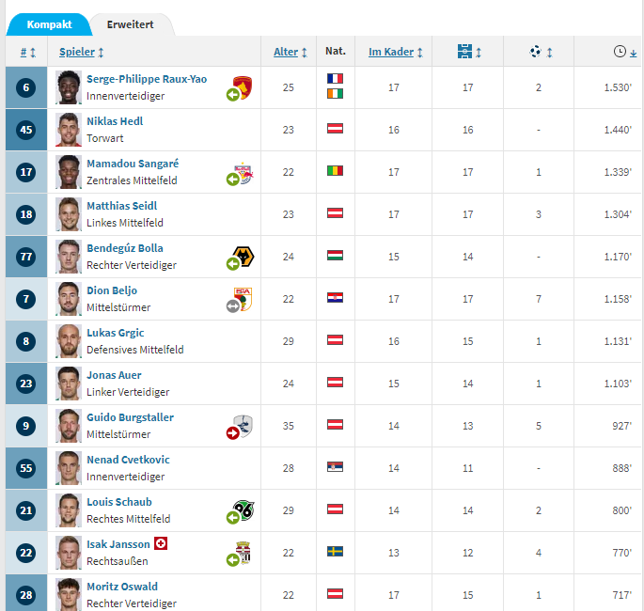Click the FC Augsburg crest beside Dion Beljo
The height and width of the screenshot is (611, 644).
243,299
